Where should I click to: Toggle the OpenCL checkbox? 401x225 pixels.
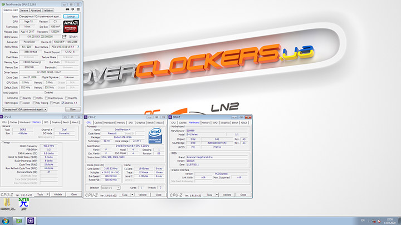tap(21, 98)
